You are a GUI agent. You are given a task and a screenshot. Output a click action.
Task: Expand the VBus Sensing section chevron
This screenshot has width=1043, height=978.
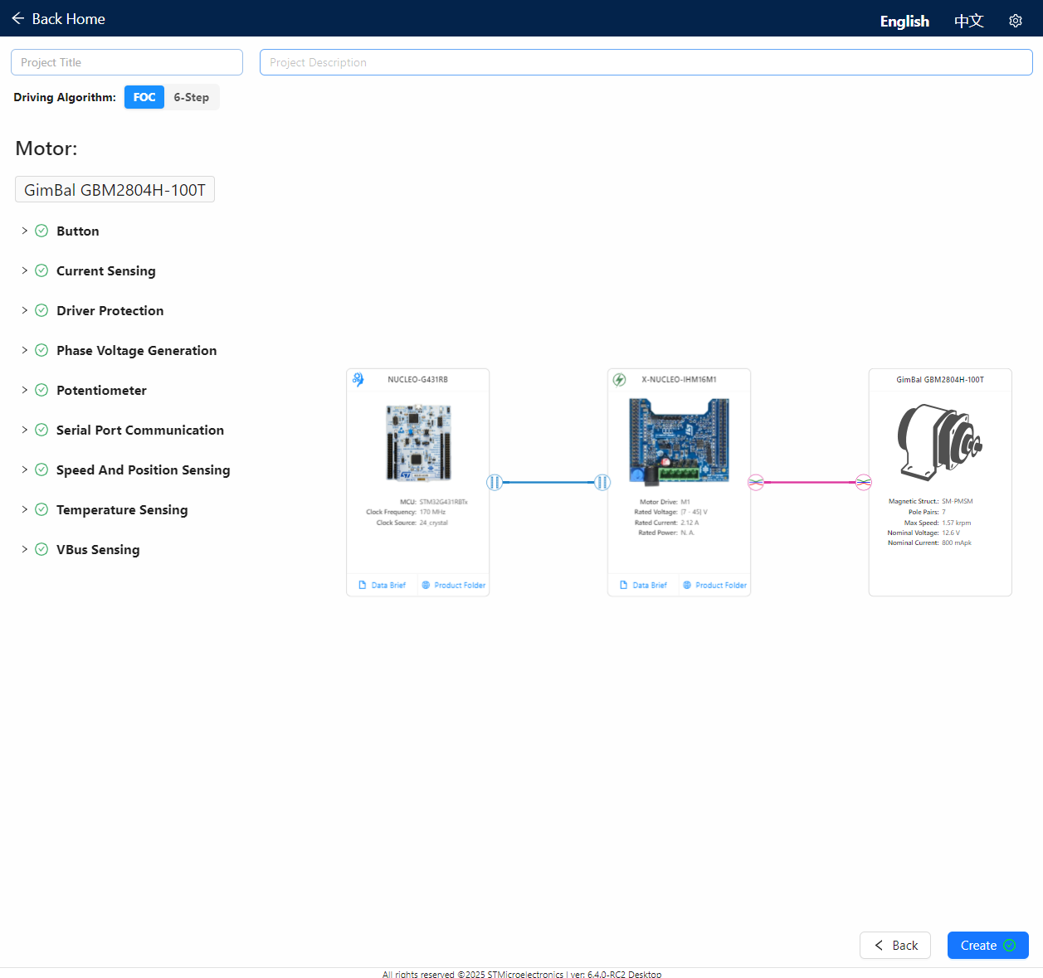point(24,549)
